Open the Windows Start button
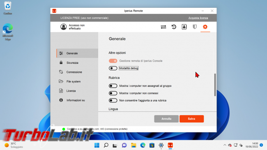 97,145
